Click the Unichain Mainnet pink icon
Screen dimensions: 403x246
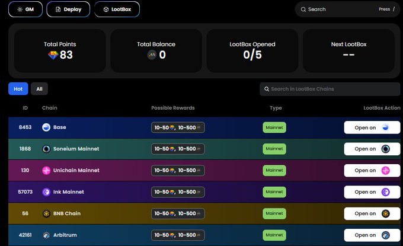pos(46,170)
